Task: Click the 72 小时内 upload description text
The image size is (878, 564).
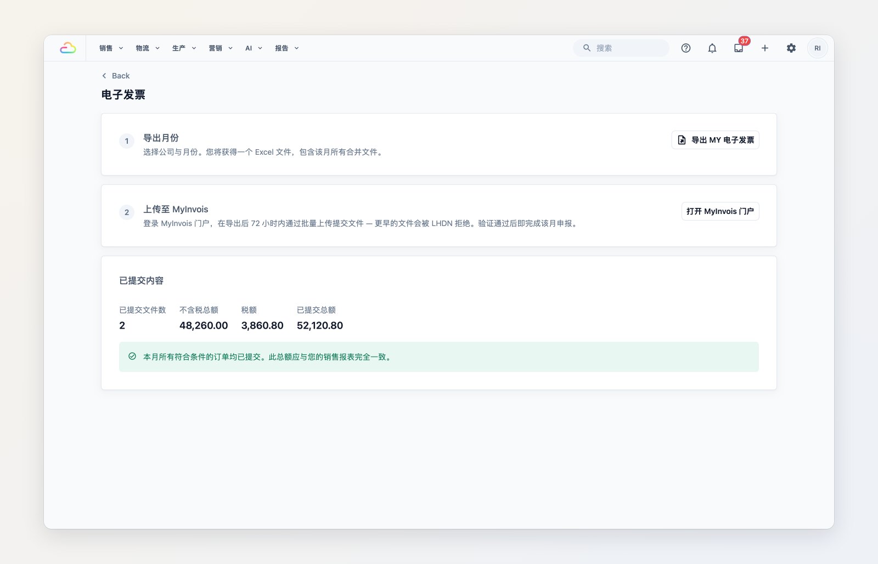Action: pos(362,223)
